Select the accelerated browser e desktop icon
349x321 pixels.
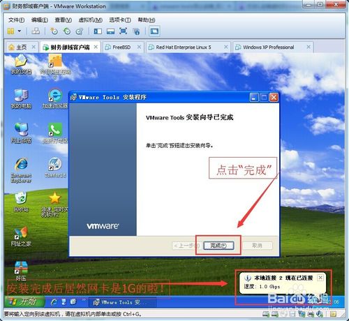(55, 99)
